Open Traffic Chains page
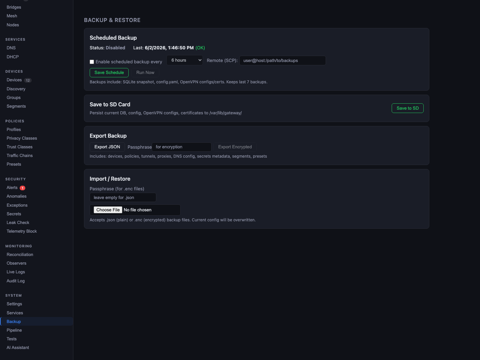Image resolution: width=480 pixels, height=360 pixels. click(x=20, y=156)
